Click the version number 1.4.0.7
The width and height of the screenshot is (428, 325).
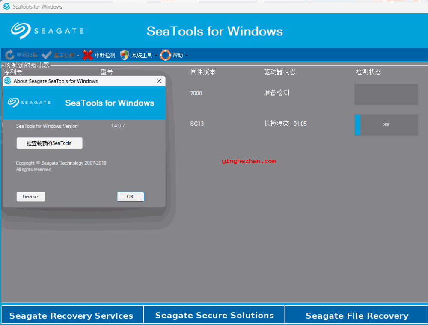click(x=118, y=126)
